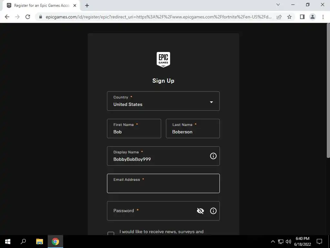The height and width of the screenshot is (248, 330).
Task: Open File Explorer from taskbar
Action: tap(40, 242)
